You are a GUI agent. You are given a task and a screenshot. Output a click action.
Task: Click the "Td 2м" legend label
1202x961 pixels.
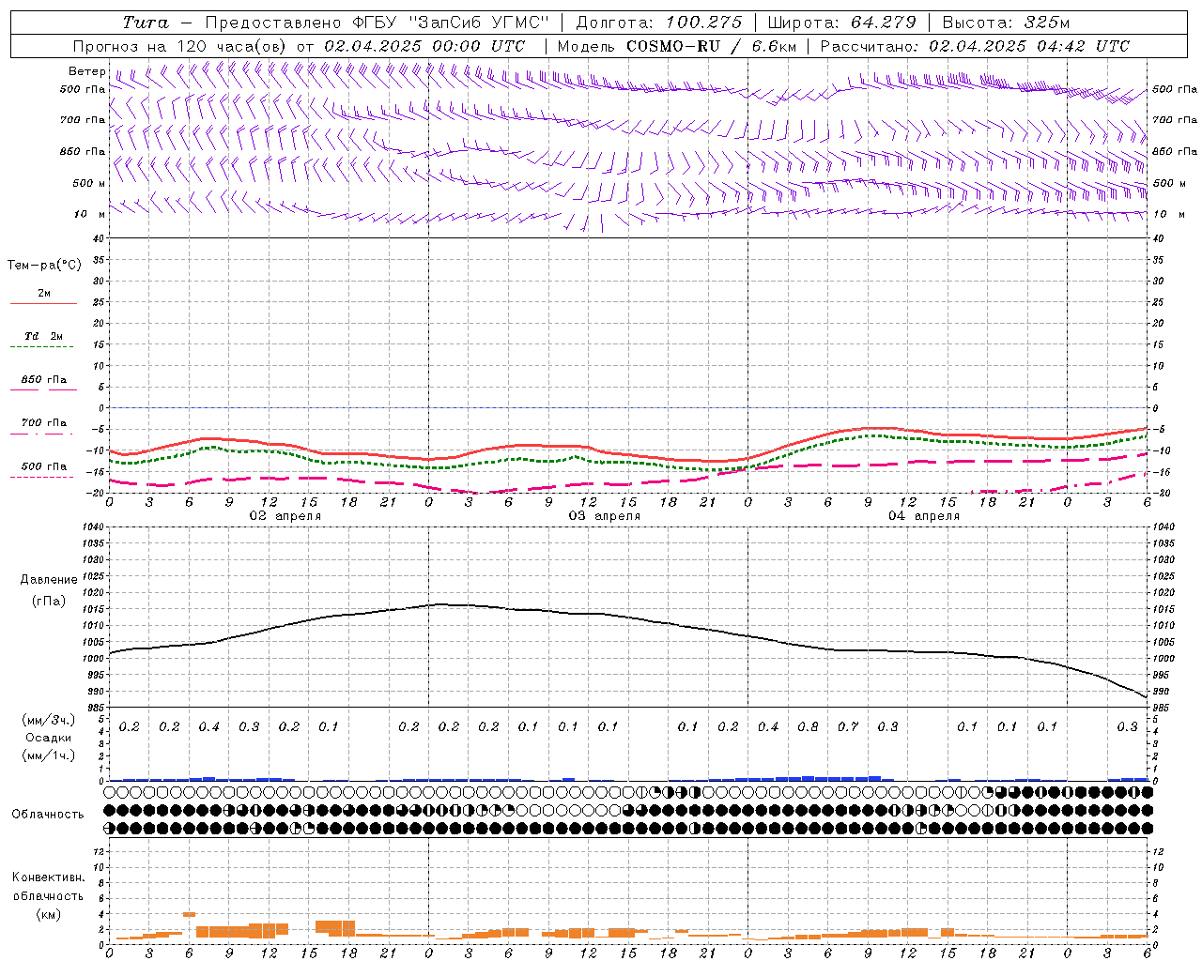43,336
